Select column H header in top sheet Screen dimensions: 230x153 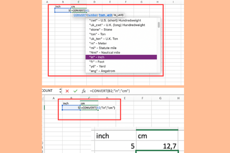tap(158, 2)
